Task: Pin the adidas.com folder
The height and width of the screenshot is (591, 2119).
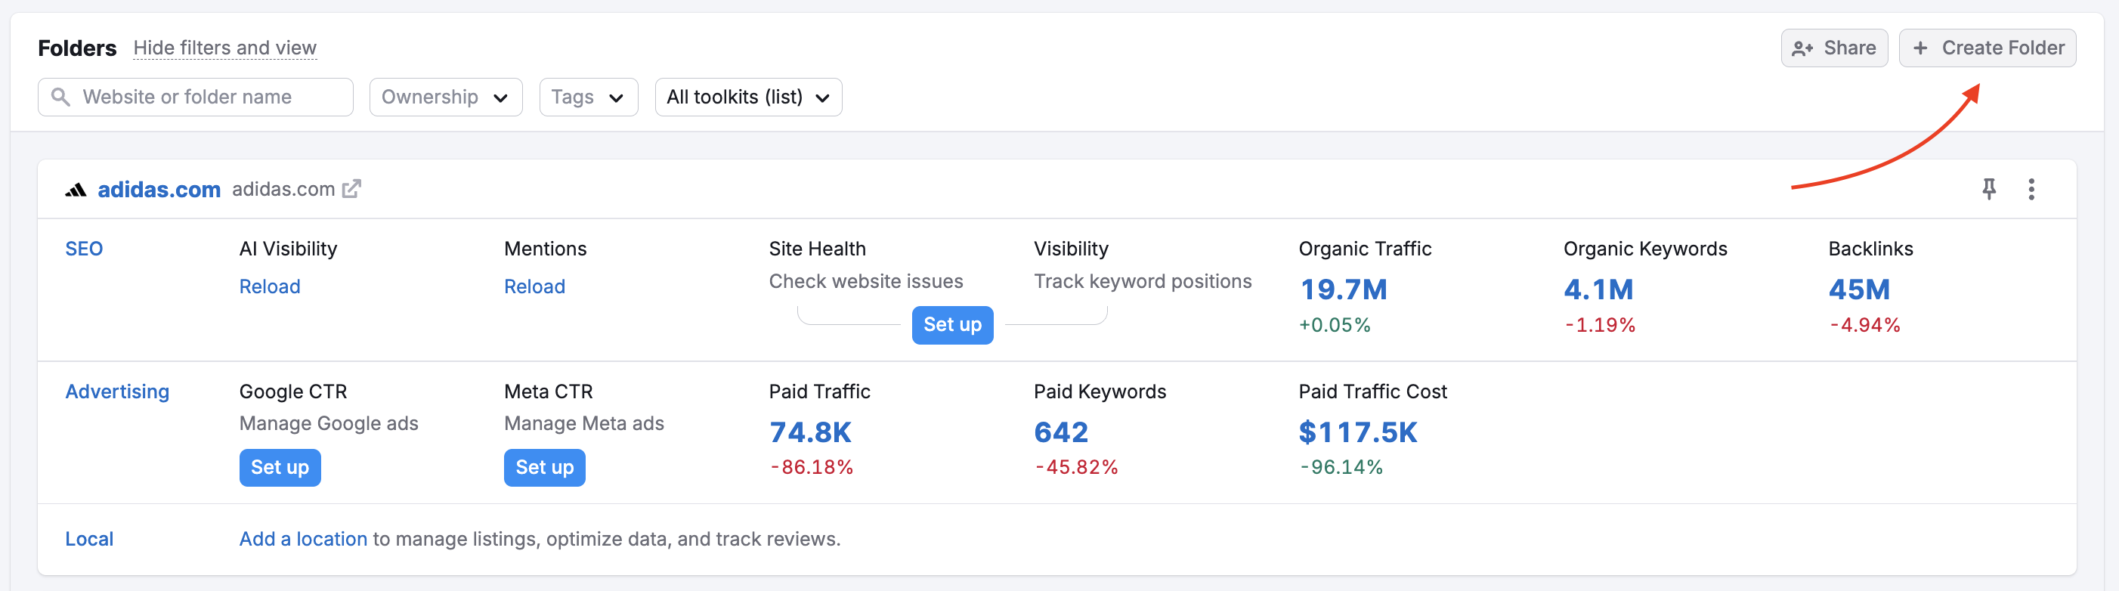Action: click(x=1988, y=190)
